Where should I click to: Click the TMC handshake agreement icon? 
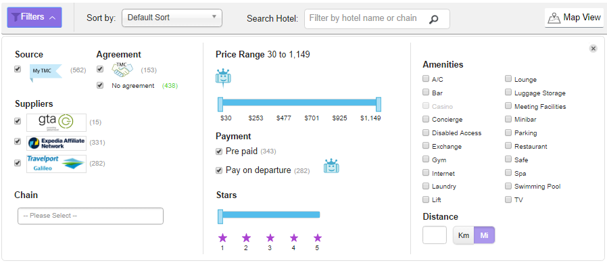(122, 70)
